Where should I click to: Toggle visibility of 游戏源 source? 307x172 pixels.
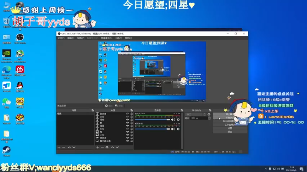pos(127,138)
